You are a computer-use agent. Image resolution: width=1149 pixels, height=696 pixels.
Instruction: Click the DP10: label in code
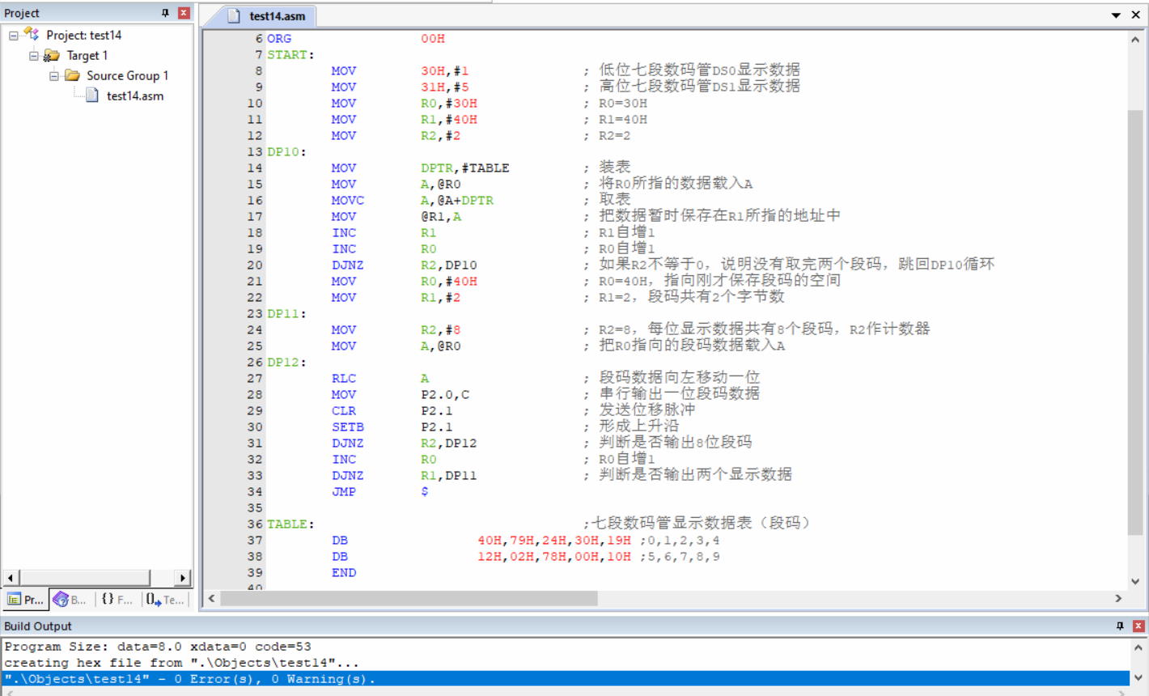(286, 152)
